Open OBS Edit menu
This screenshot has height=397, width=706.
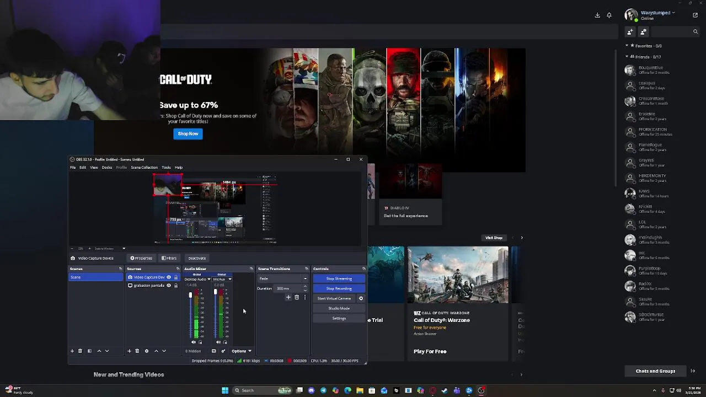coord(83,168)
